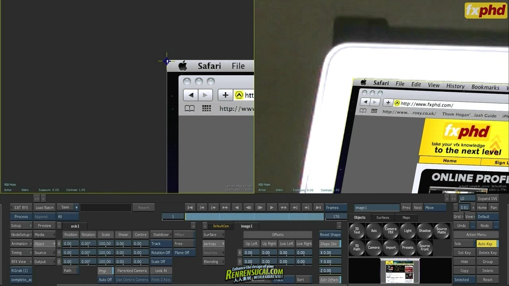Add a Camera FBX object
The height and width of the screenshot is (286, 509).
390,231
